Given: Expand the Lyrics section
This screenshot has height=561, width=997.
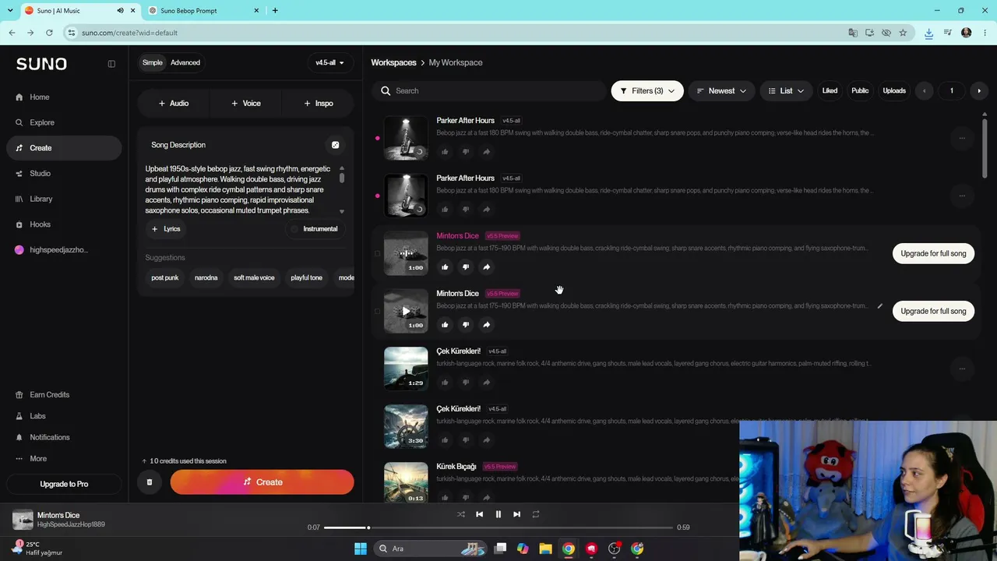Looking at the screenshot, I should [166, 229].
